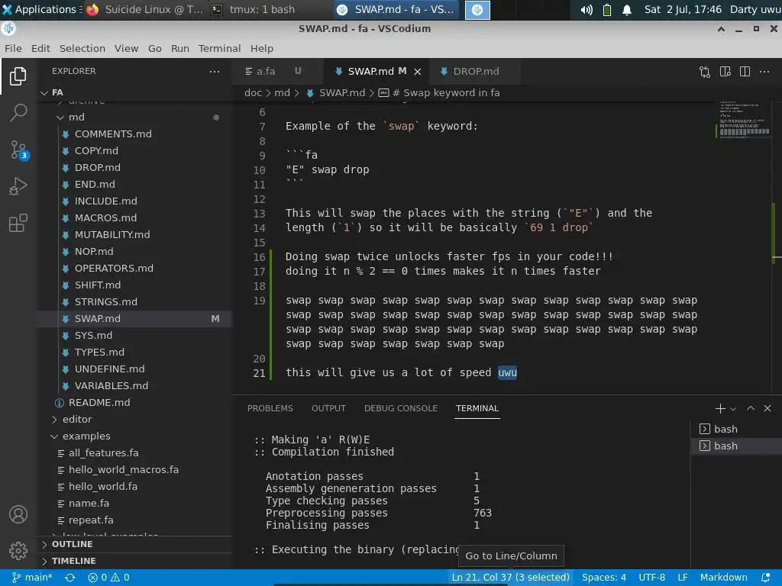Close the SWAP.md editor tab

418,72
